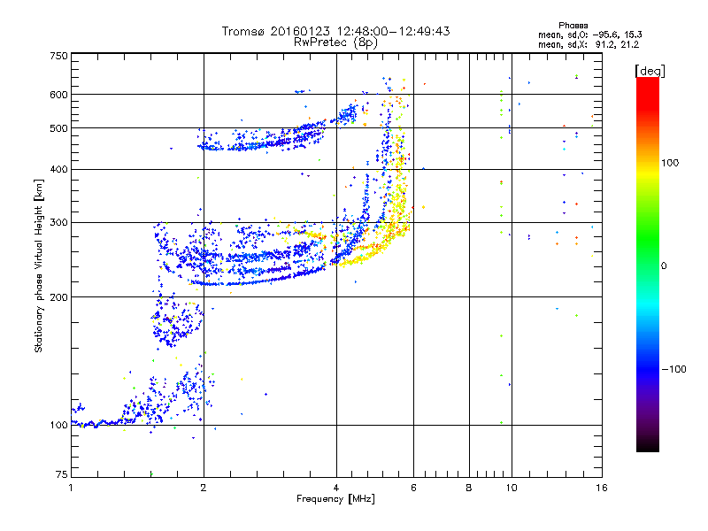Click the 'Phases' header text
Viewport: 708px width, 531px height.
[x=573, y=26]
